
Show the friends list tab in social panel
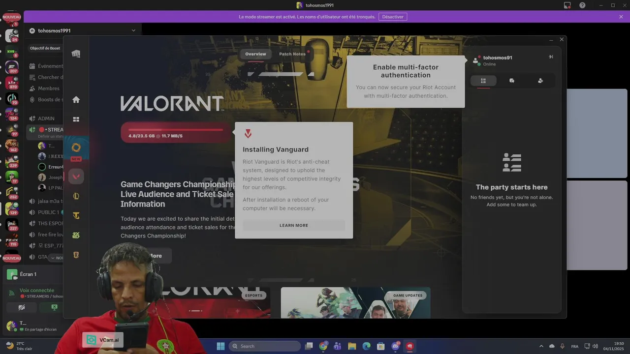pyautogui.click(x=483, y=81)
